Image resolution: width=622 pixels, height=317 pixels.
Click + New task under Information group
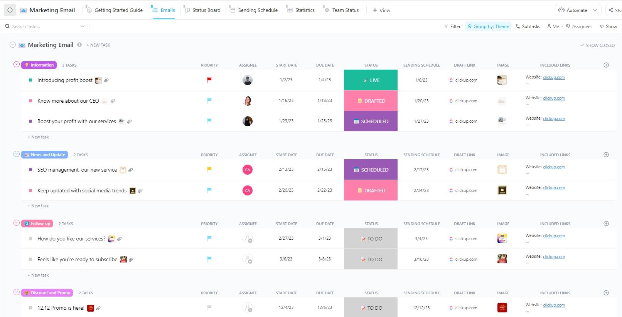point(38,137)
